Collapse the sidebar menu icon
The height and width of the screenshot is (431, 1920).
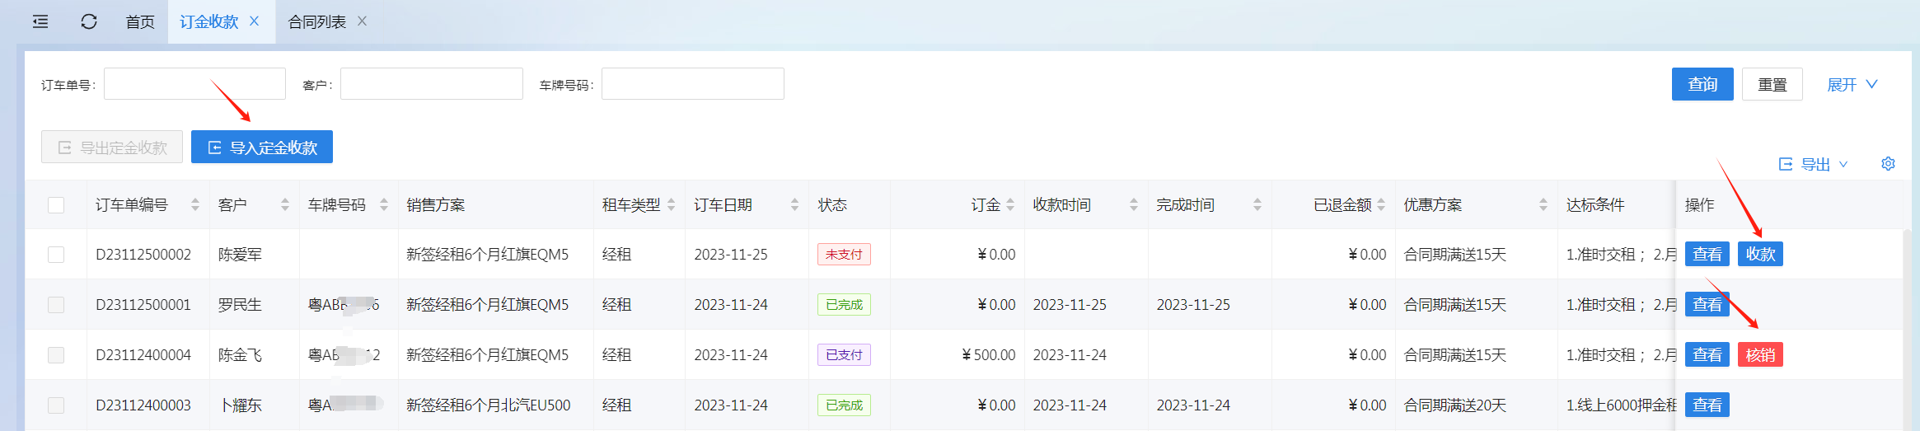click(x=40, y=21)
